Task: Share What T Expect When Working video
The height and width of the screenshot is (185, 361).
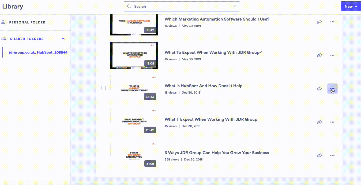Action: tap(319, 122)
